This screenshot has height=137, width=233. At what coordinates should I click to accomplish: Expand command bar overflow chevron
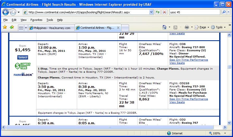(230, 25)
